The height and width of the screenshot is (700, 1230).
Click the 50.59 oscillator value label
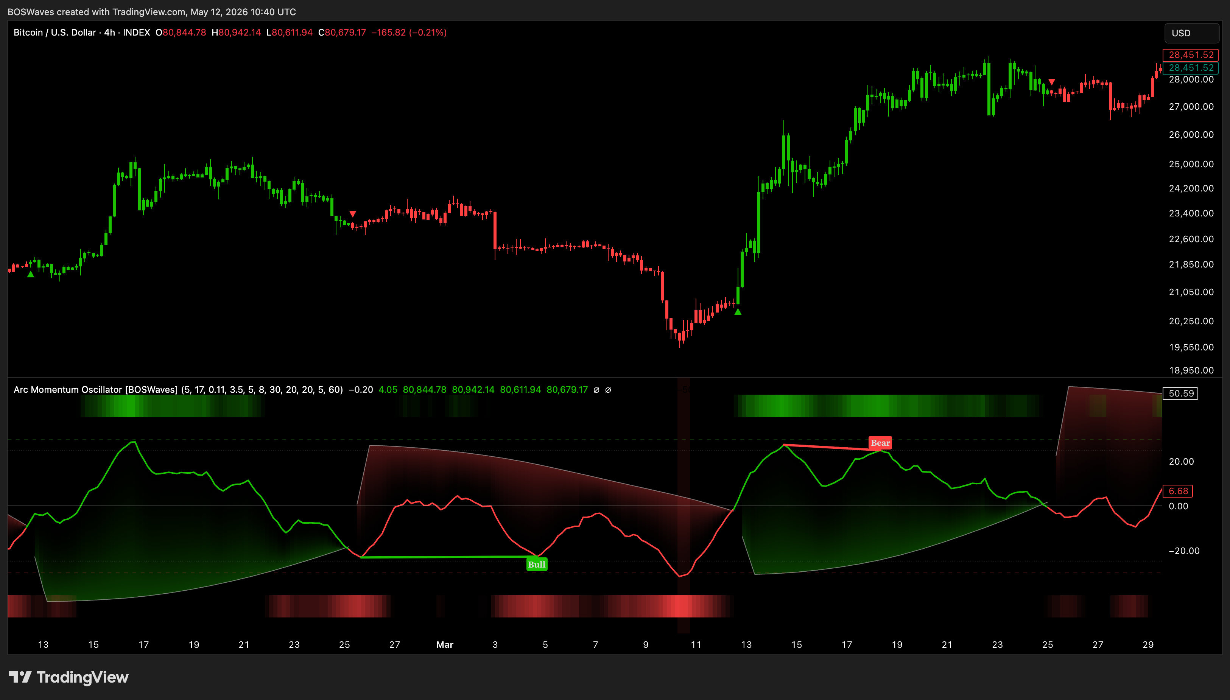(1180, 393)
